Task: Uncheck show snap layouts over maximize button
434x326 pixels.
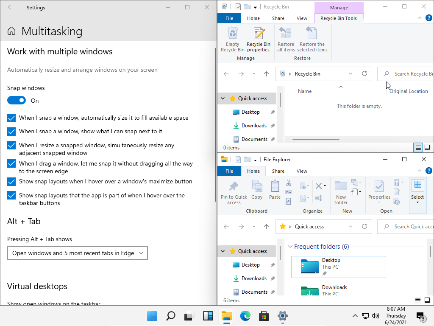Action: coord(11,182)
